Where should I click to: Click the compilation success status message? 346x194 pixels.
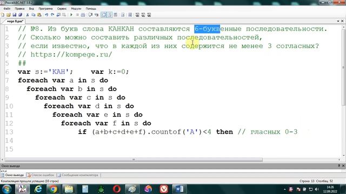[30, 181]
